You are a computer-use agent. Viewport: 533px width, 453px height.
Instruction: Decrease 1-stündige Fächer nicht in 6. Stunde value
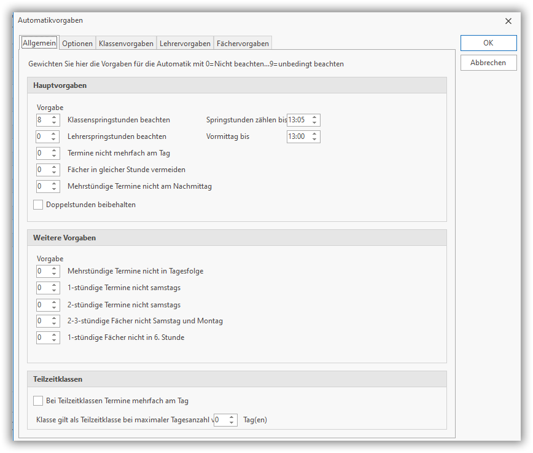point(54,341)
